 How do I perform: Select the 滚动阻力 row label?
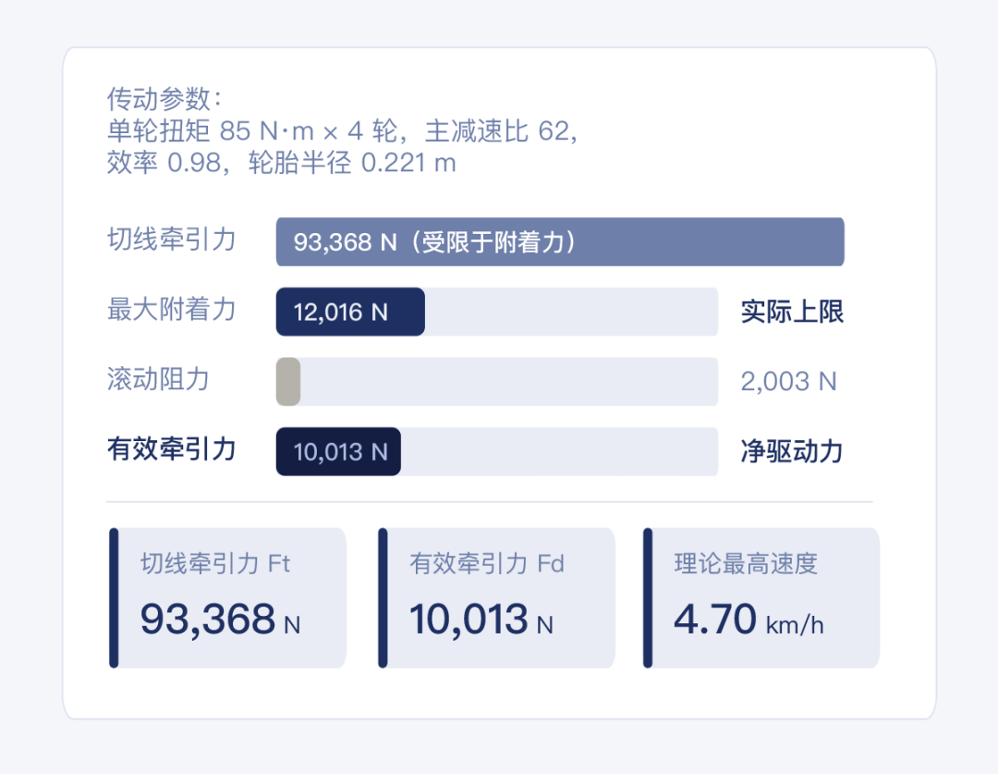(x=158, y=379)
